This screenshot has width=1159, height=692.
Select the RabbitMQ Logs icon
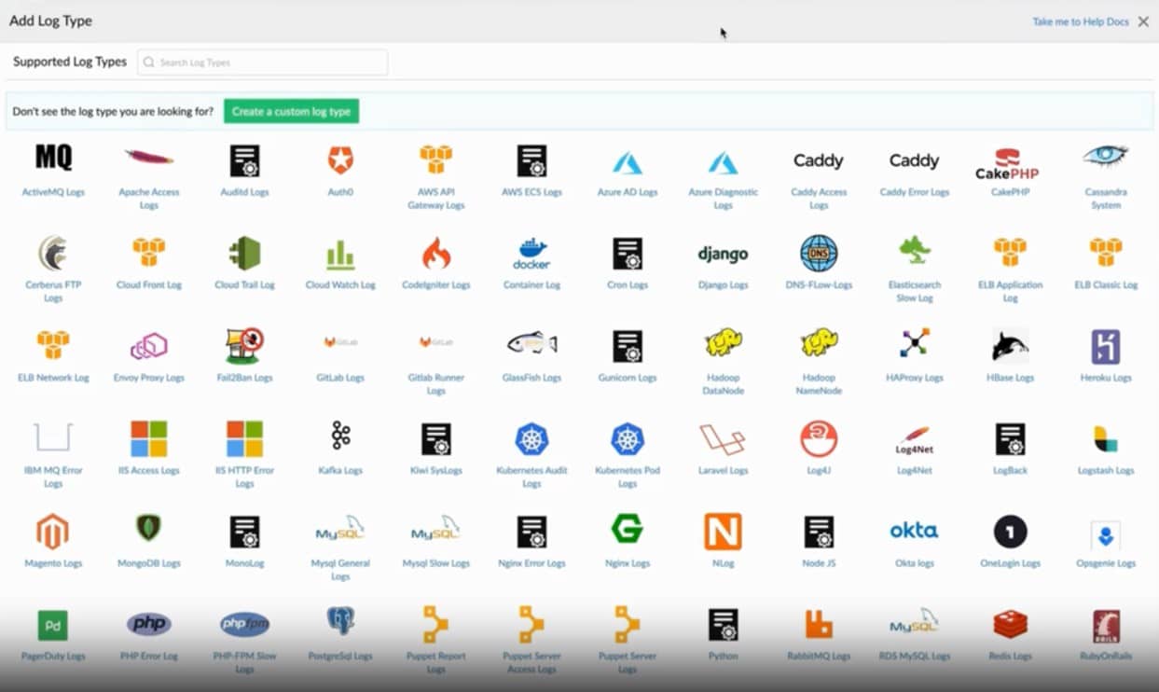[819, 625]
